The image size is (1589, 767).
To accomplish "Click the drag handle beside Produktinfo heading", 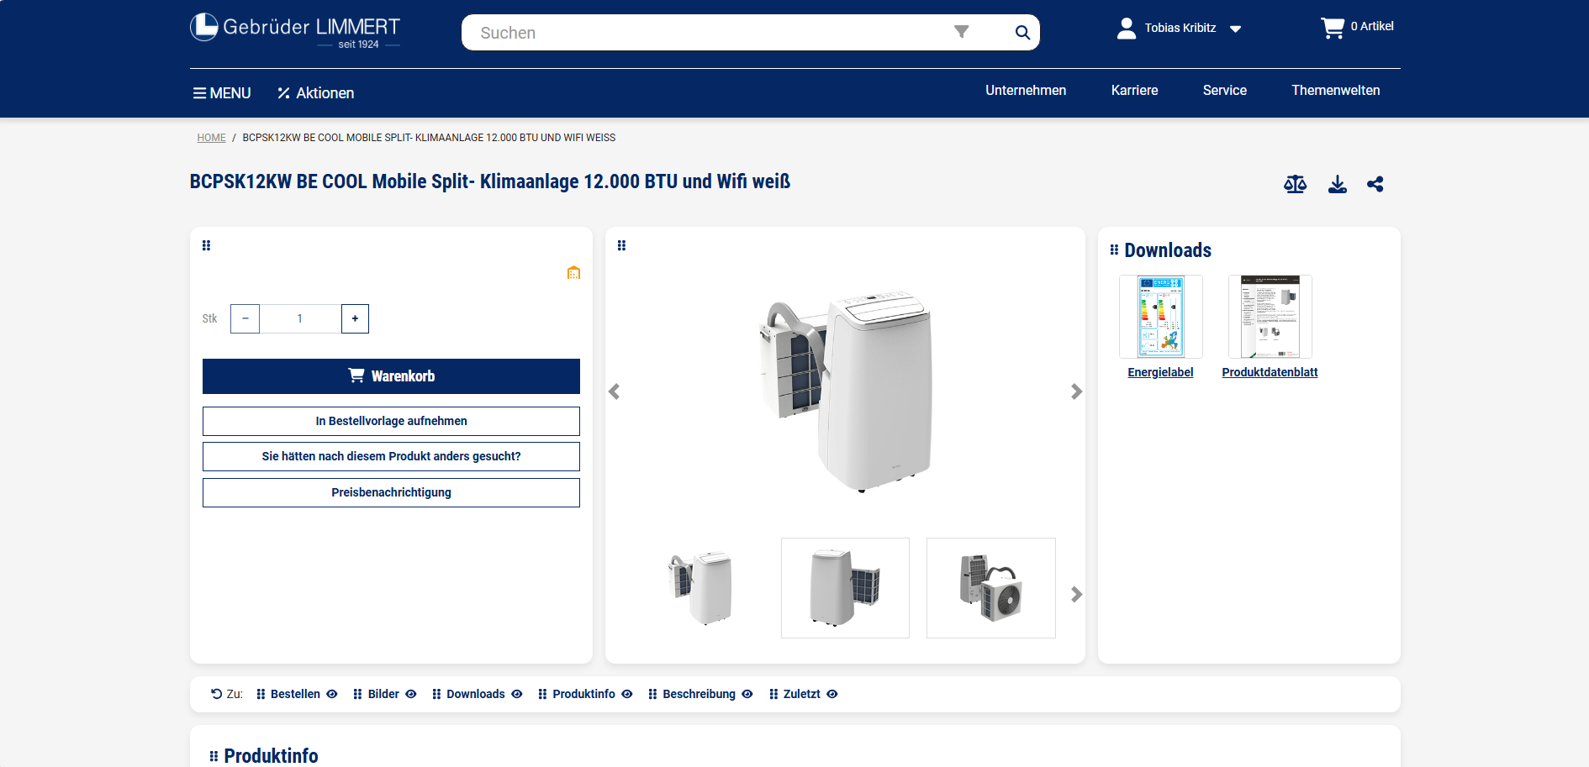I will click(214, 756).
